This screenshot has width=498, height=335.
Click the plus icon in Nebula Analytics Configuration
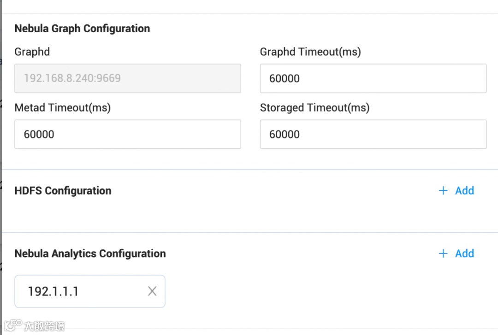(443, 253)
